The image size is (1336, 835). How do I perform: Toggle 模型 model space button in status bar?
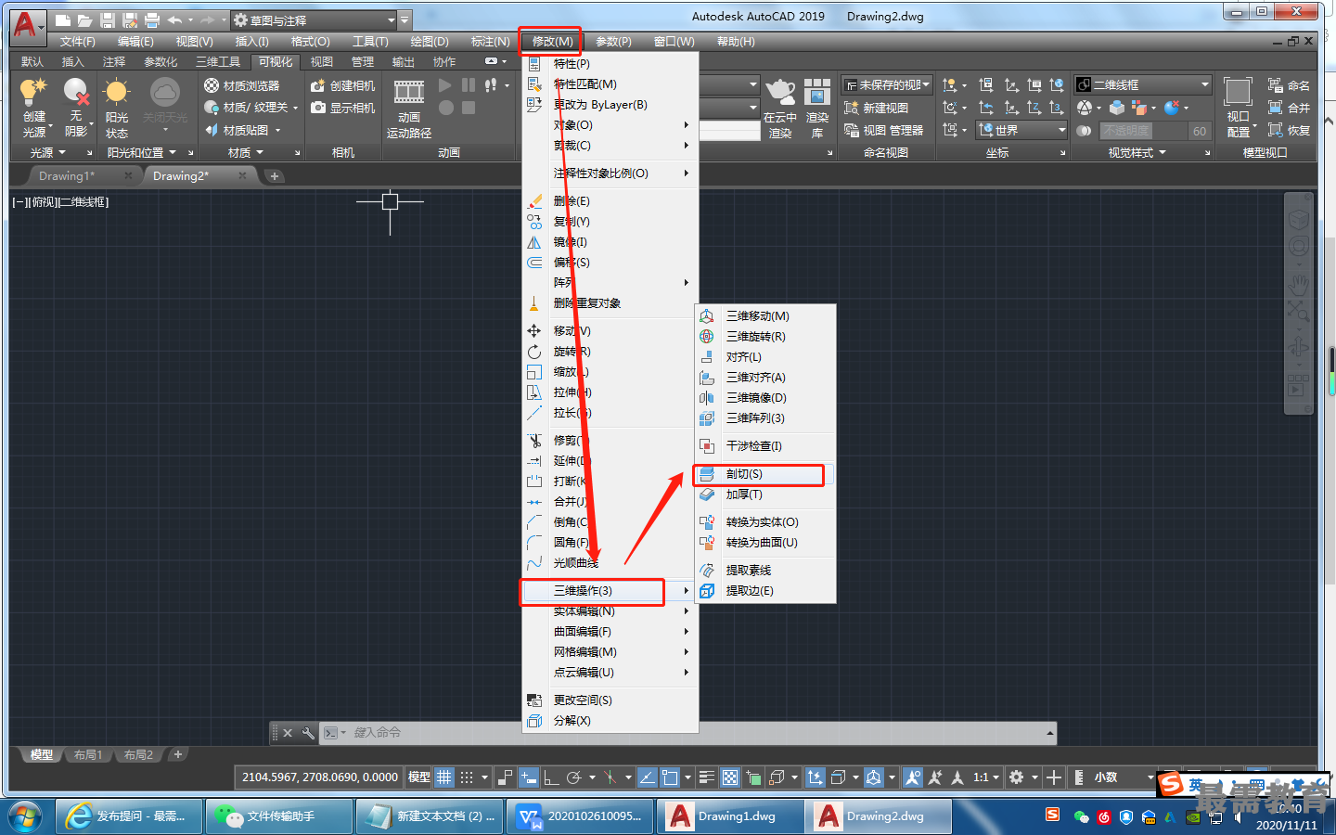[x=419, y=777]
